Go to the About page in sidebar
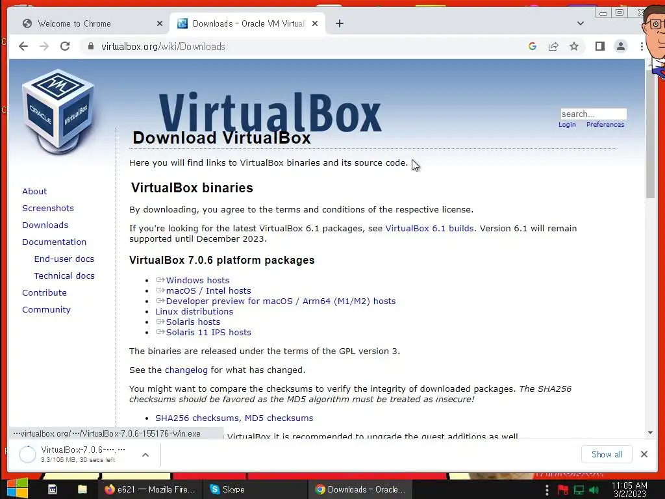 pyautogui.click(x=34, y=192)
